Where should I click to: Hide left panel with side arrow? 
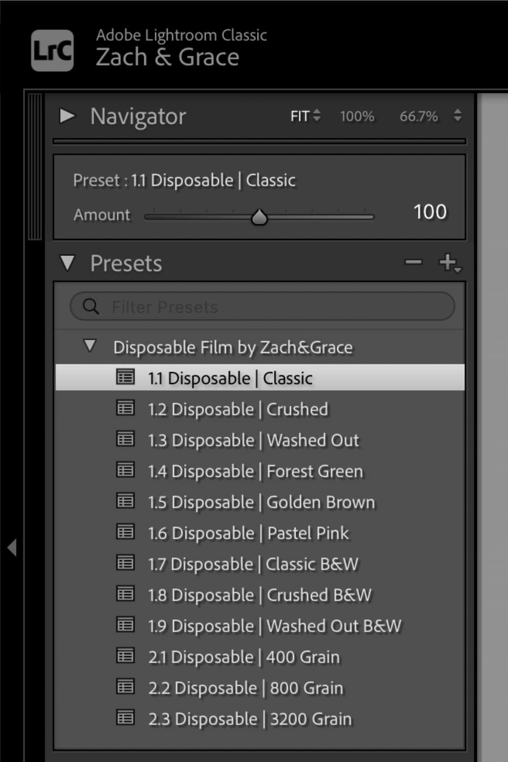coord(12,548)
